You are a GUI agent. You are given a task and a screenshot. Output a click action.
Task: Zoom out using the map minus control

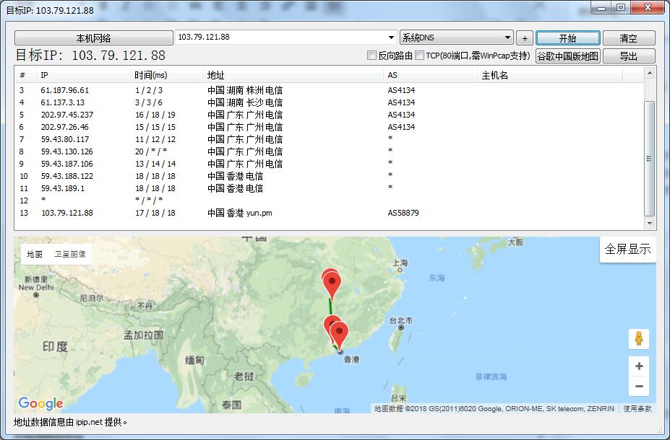click(639, 387)
